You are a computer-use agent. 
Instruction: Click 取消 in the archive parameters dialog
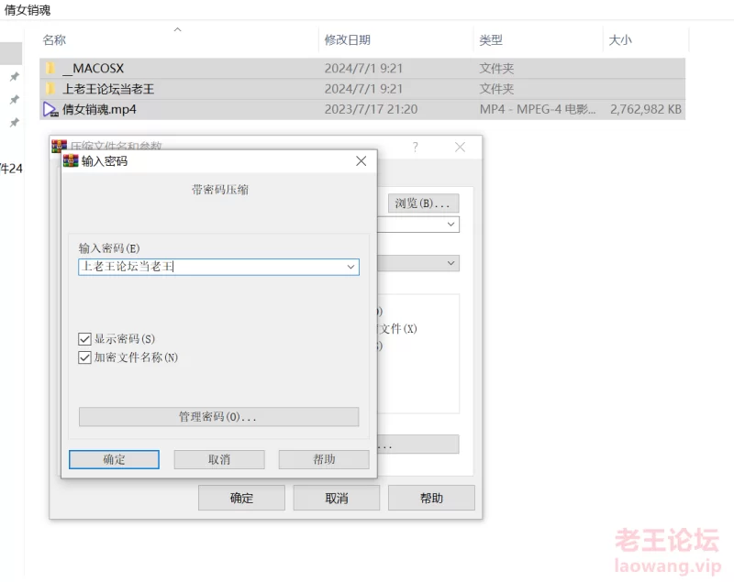coord(337,498)
